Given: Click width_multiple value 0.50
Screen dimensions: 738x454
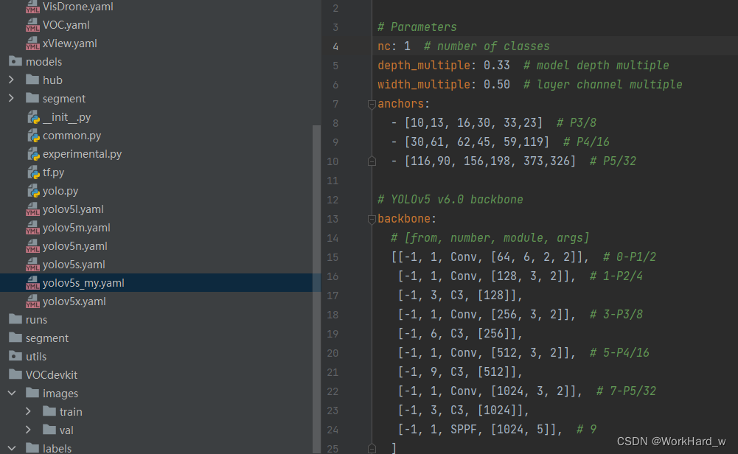Looking at the screenshot, I should click(497, 84).
